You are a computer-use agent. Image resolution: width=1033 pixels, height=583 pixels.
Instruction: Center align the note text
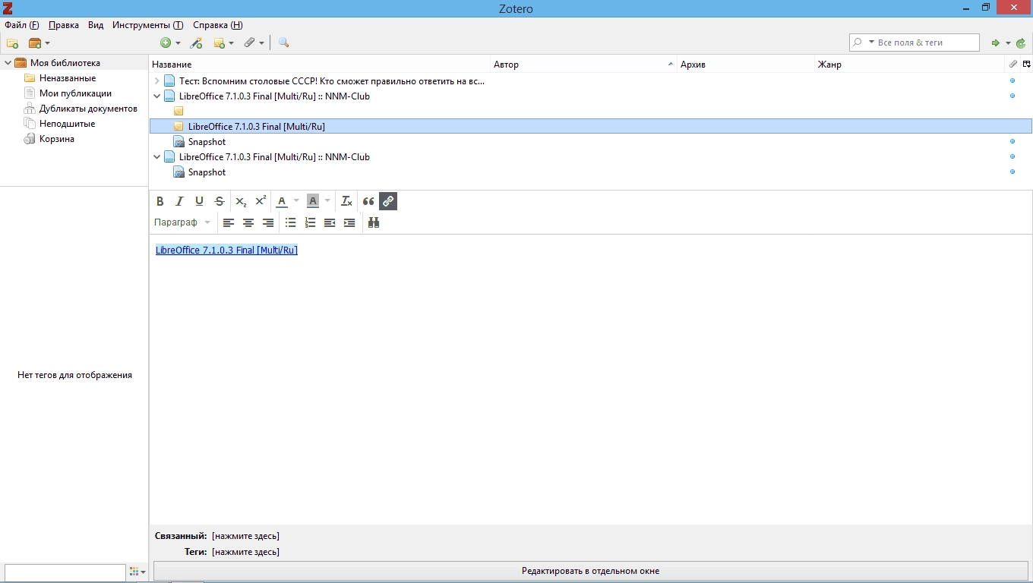tap(248, 222)
